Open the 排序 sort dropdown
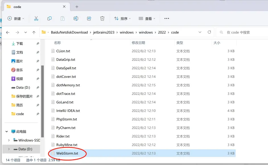 click(x=122, y=18)
